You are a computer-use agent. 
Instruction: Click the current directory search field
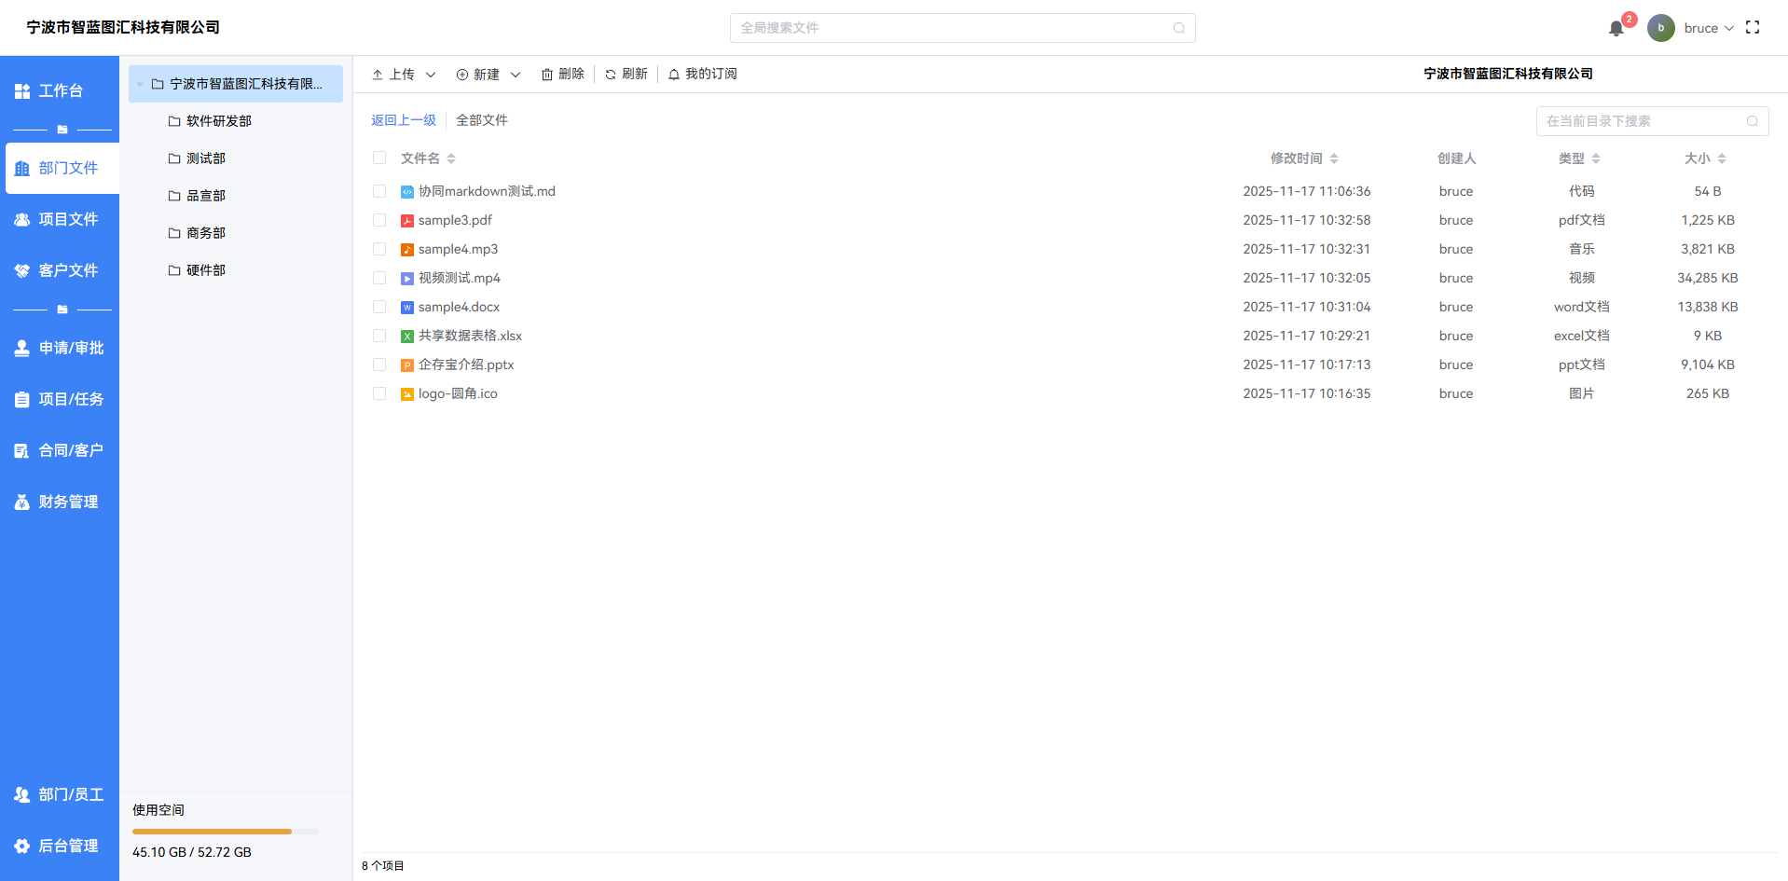[1641, 121]
